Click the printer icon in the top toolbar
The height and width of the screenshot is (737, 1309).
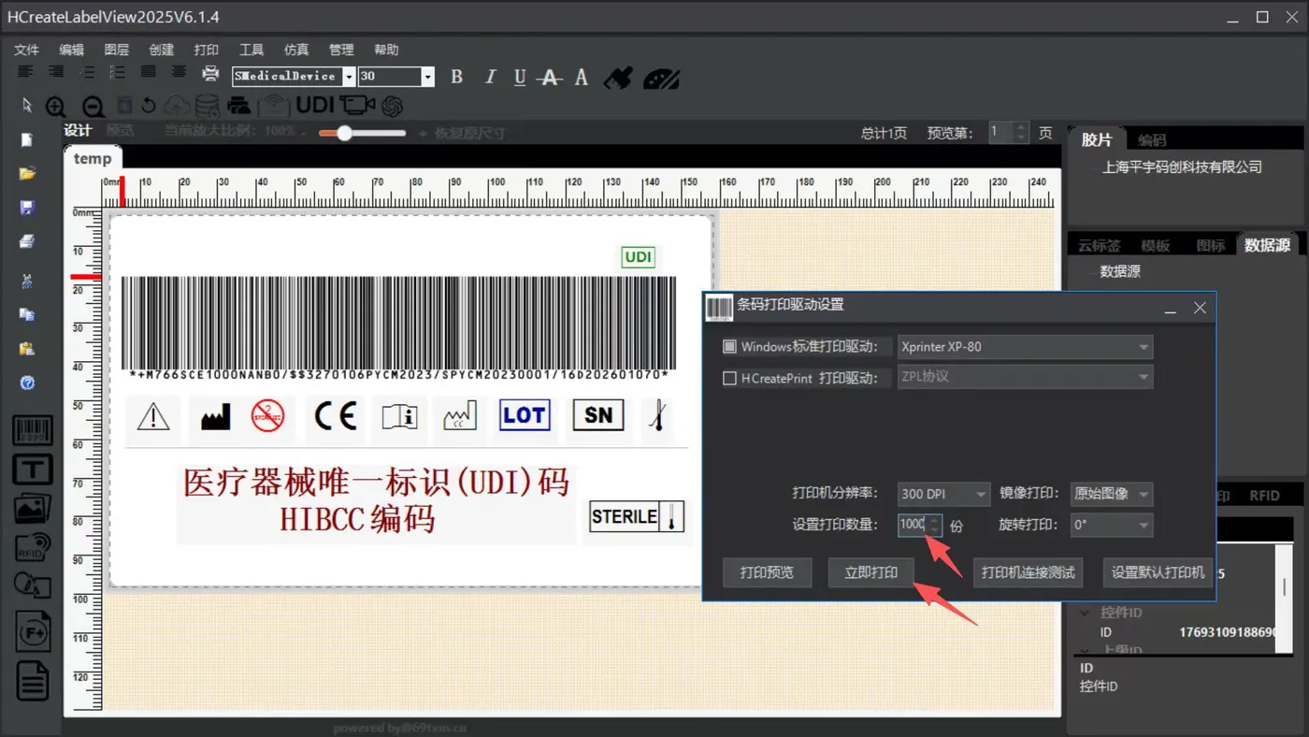point(210,74)
